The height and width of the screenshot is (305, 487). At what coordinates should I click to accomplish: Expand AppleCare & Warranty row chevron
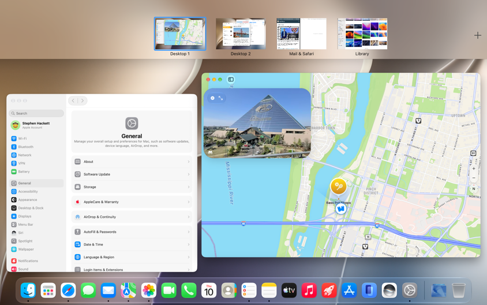[189, 202]
